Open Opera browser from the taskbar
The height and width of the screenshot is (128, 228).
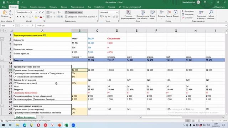click(38, 125)
